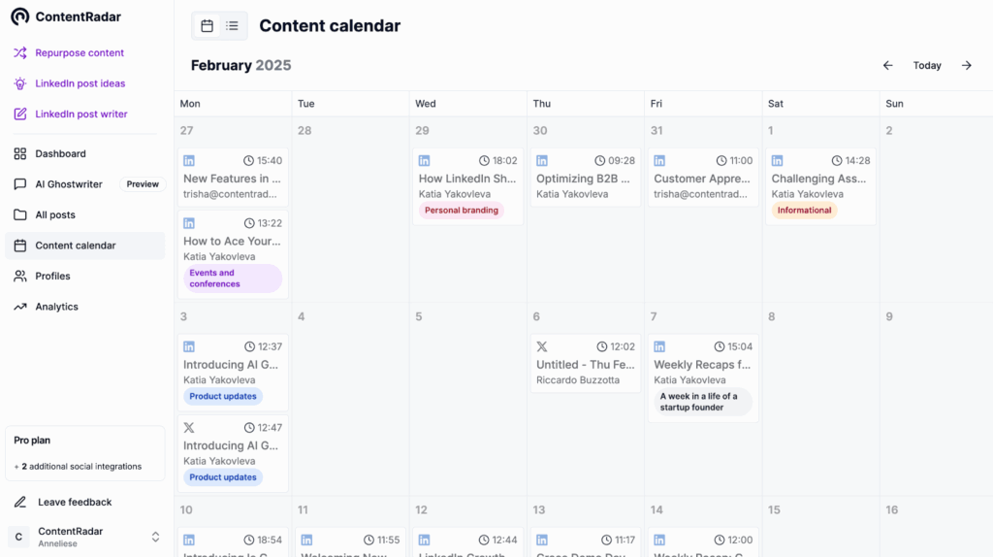
Task: Go to next month arrow
Action: [x=966, y=65]
